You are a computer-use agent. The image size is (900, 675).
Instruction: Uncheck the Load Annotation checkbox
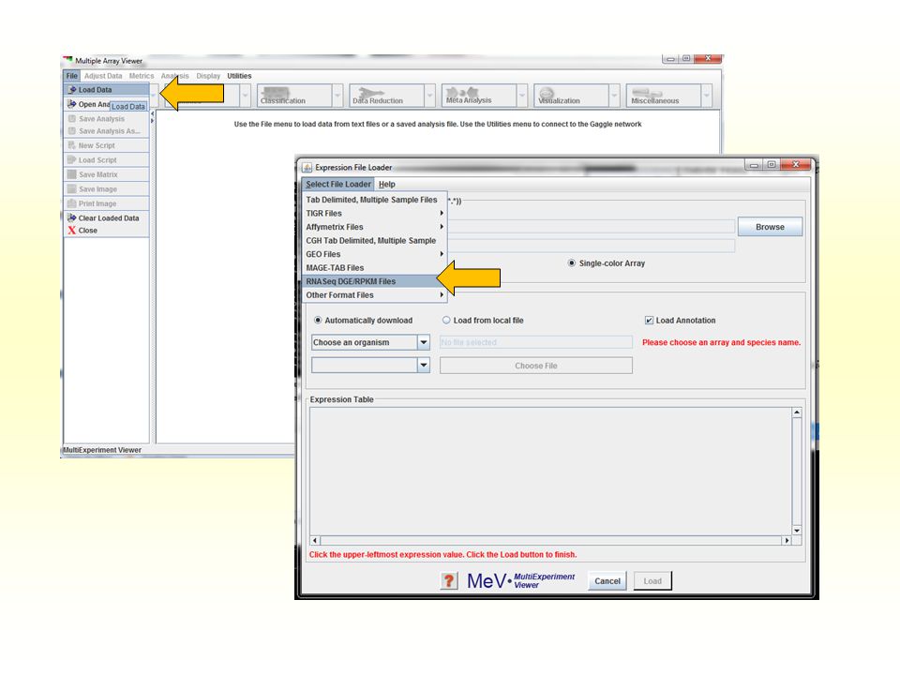point(649,321)
